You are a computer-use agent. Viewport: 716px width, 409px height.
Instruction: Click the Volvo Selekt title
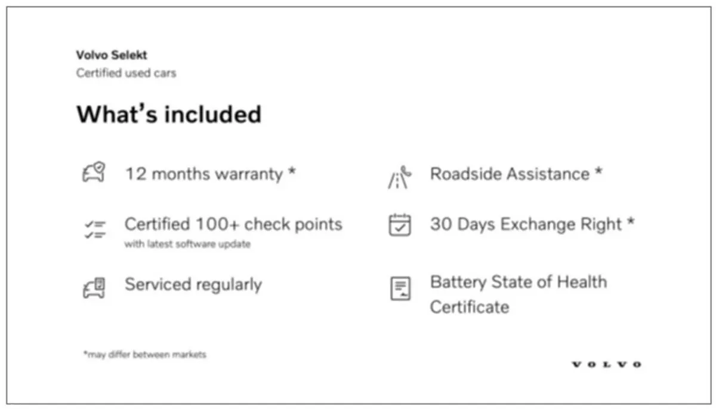click(x=112, y=55)
